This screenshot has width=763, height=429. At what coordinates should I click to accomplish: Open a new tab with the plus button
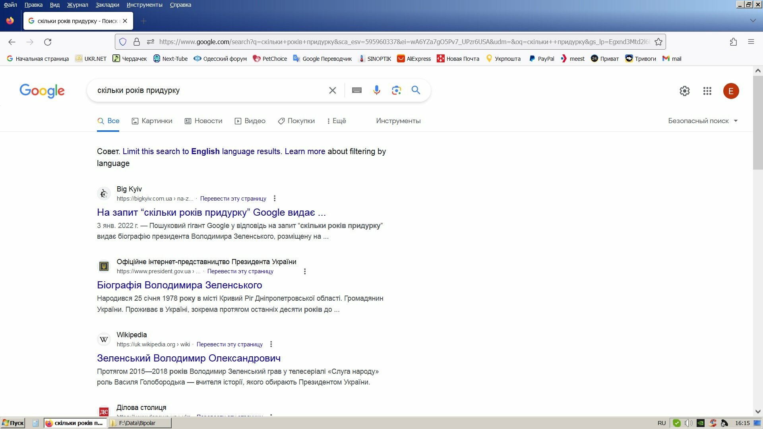(x=143, y=21)
